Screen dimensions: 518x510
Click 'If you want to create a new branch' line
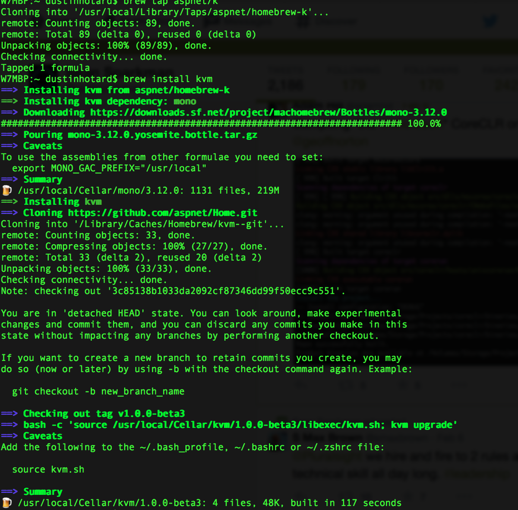pyautogui.click(x=201, y=358)
